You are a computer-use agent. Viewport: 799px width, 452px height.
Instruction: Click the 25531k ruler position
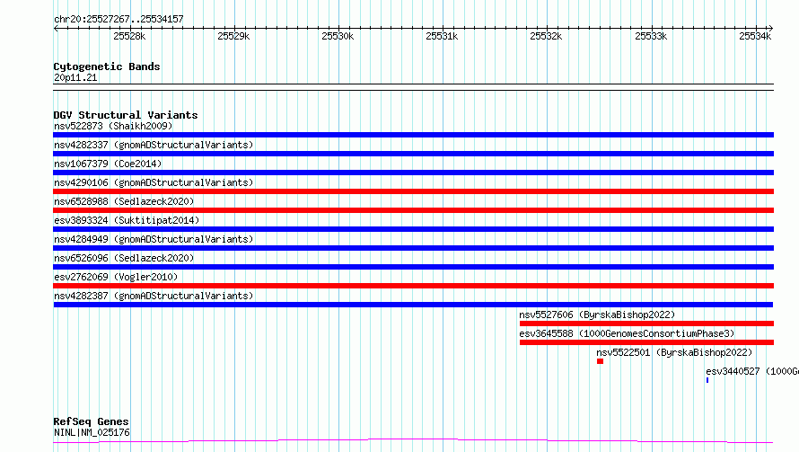tap(442, 36)
